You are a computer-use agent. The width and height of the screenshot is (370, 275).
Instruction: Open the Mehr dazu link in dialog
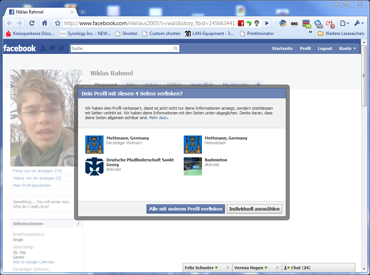point(159,118)
